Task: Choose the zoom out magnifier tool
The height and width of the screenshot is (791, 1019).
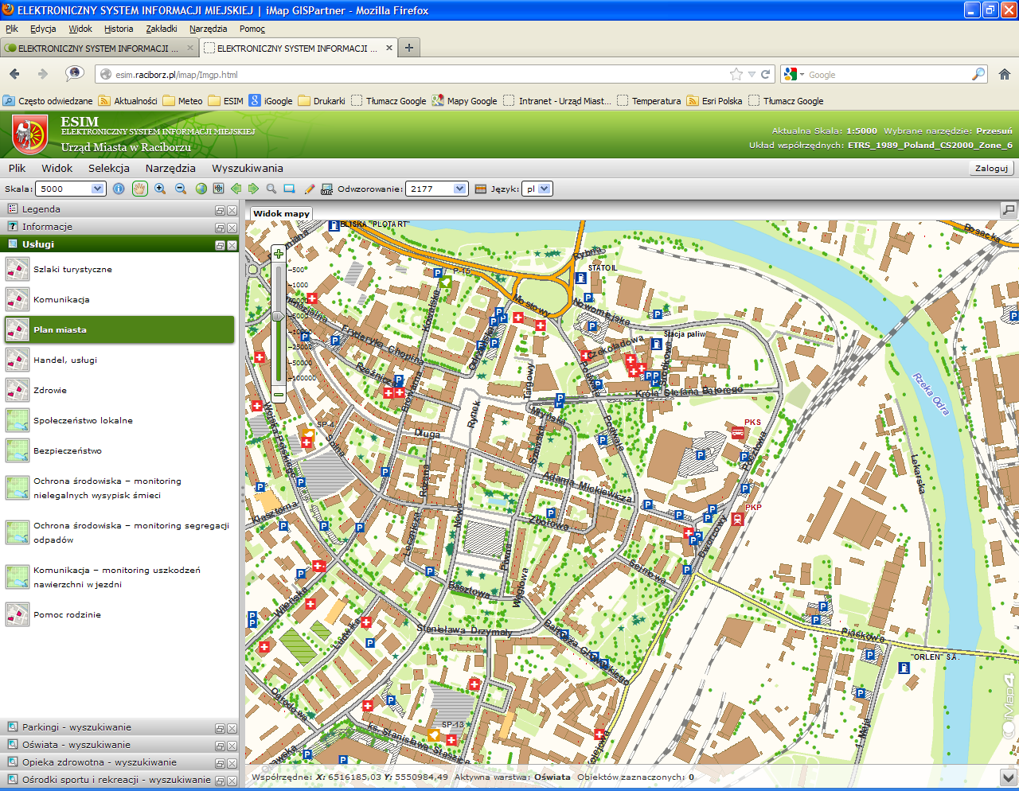Action: [x=181, y=189]
